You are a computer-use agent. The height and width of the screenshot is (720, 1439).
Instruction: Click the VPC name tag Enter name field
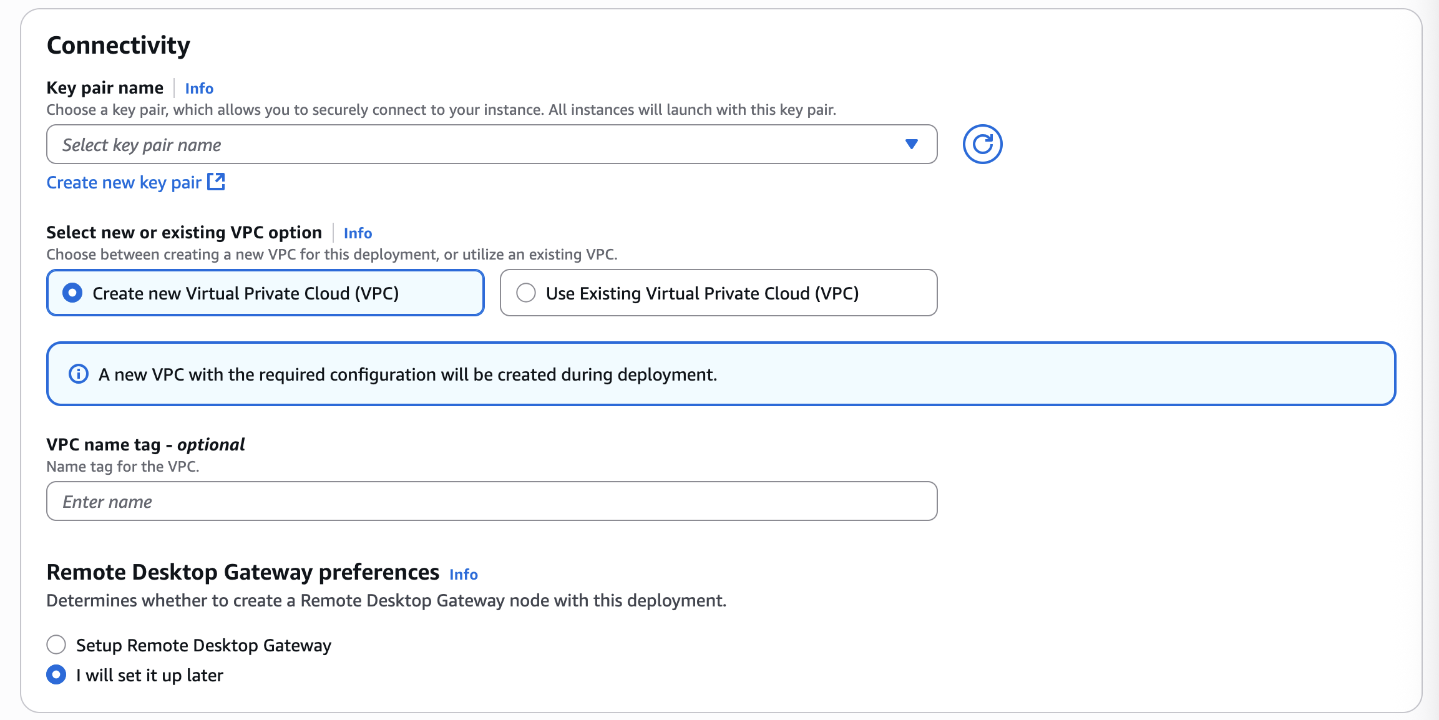coord(491,501)
